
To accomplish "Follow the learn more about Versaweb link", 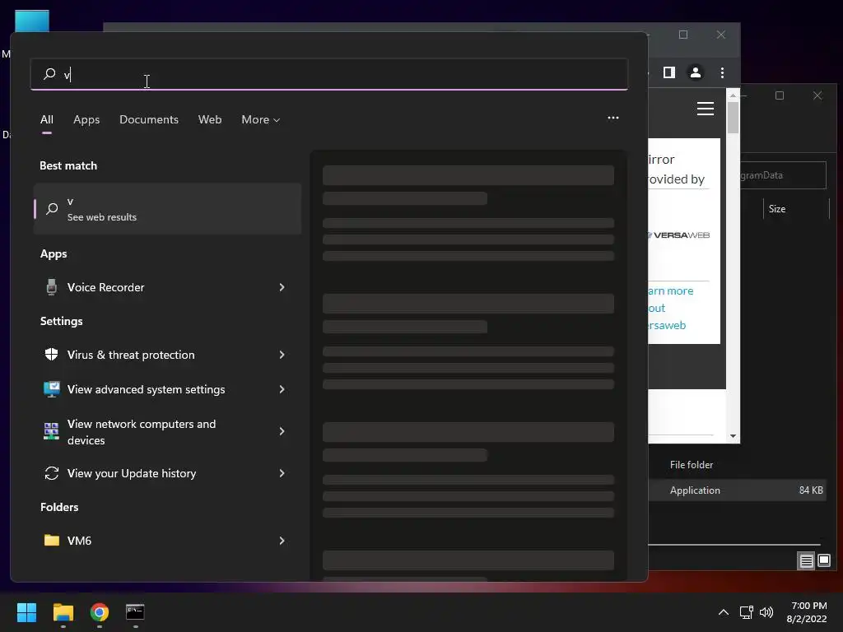I will tap(670, 308).
